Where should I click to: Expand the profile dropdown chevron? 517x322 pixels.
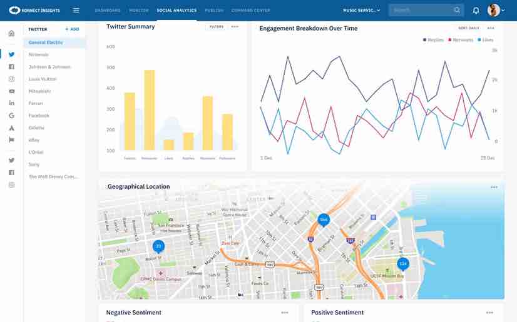503,11
